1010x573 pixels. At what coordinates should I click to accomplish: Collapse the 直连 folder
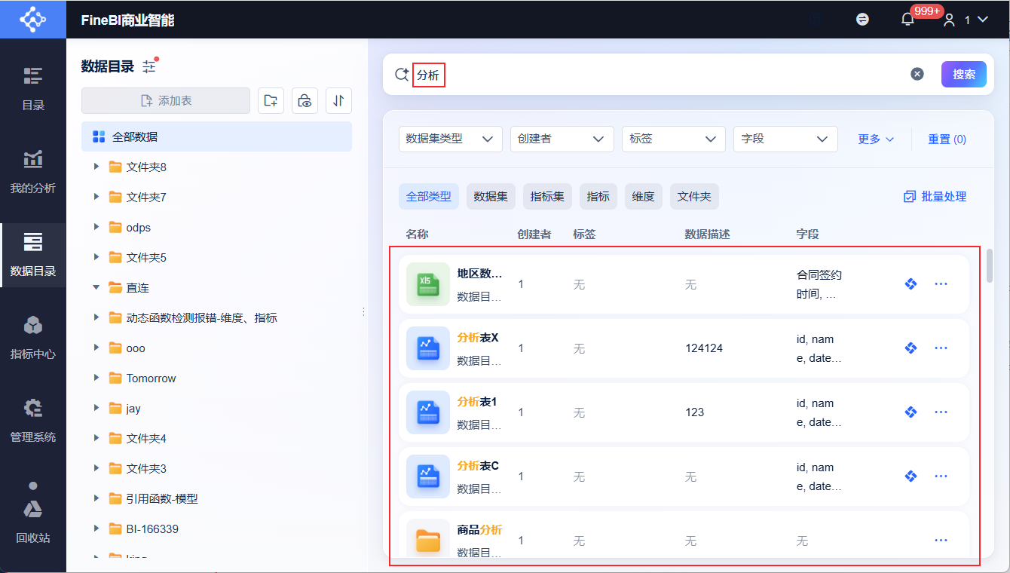pyautogui.click(x=96, y=287)
